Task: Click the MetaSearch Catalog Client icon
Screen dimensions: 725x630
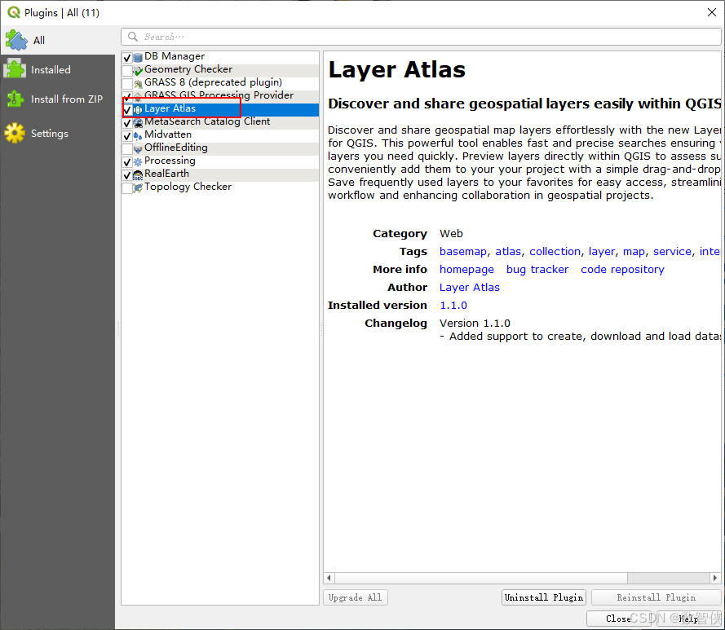Action: pos(138,123)
